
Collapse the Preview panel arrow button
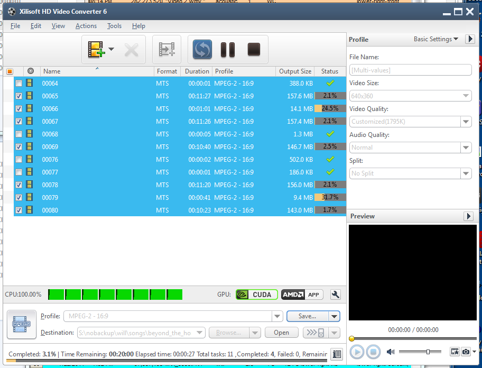pos(468,216)
